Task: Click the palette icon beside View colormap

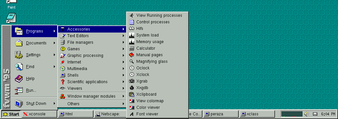Action: pyautogui.click(x=132, y=101)
